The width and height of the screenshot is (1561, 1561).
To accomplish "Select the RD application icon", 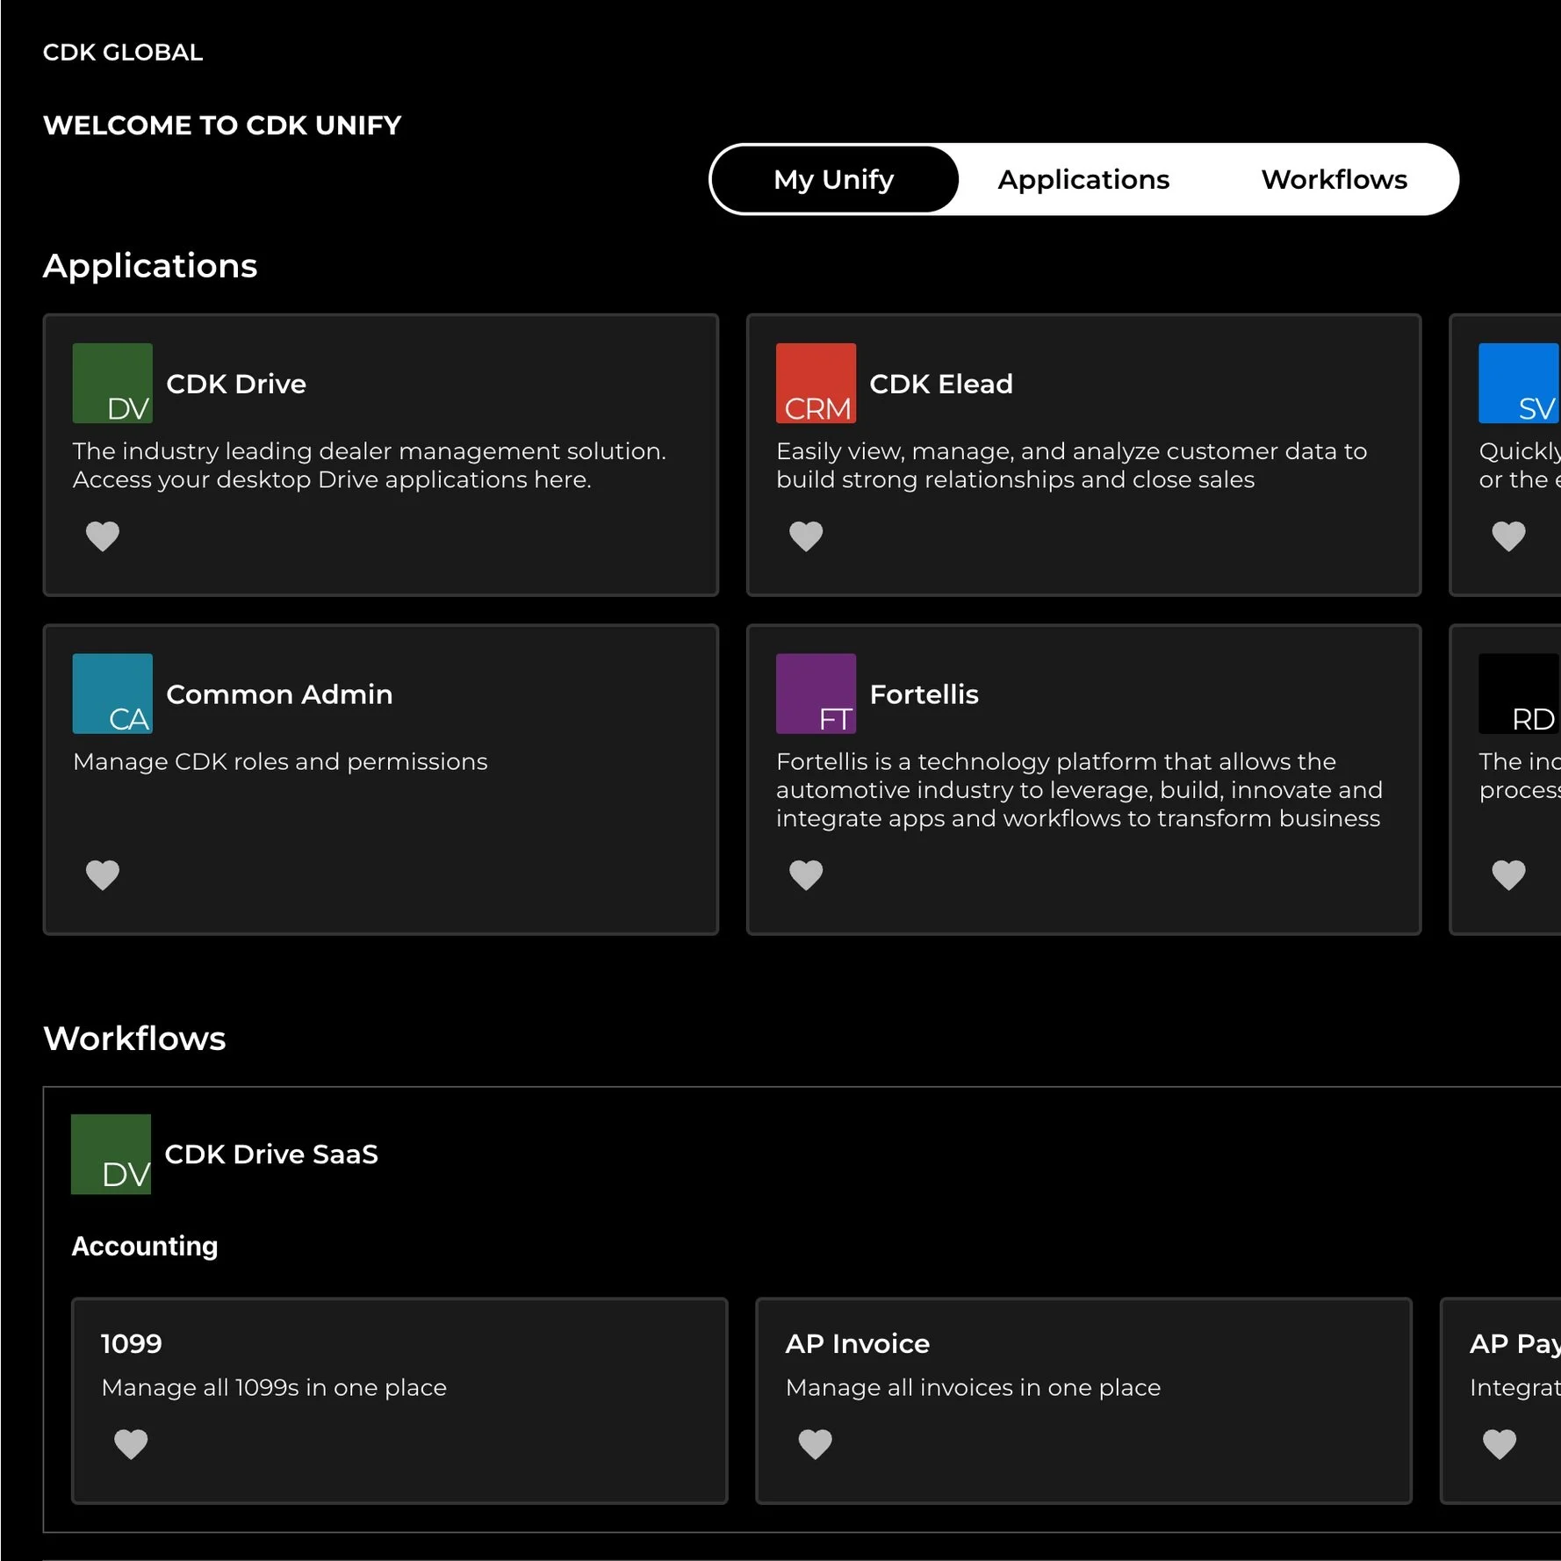I will coord(1518,694).
